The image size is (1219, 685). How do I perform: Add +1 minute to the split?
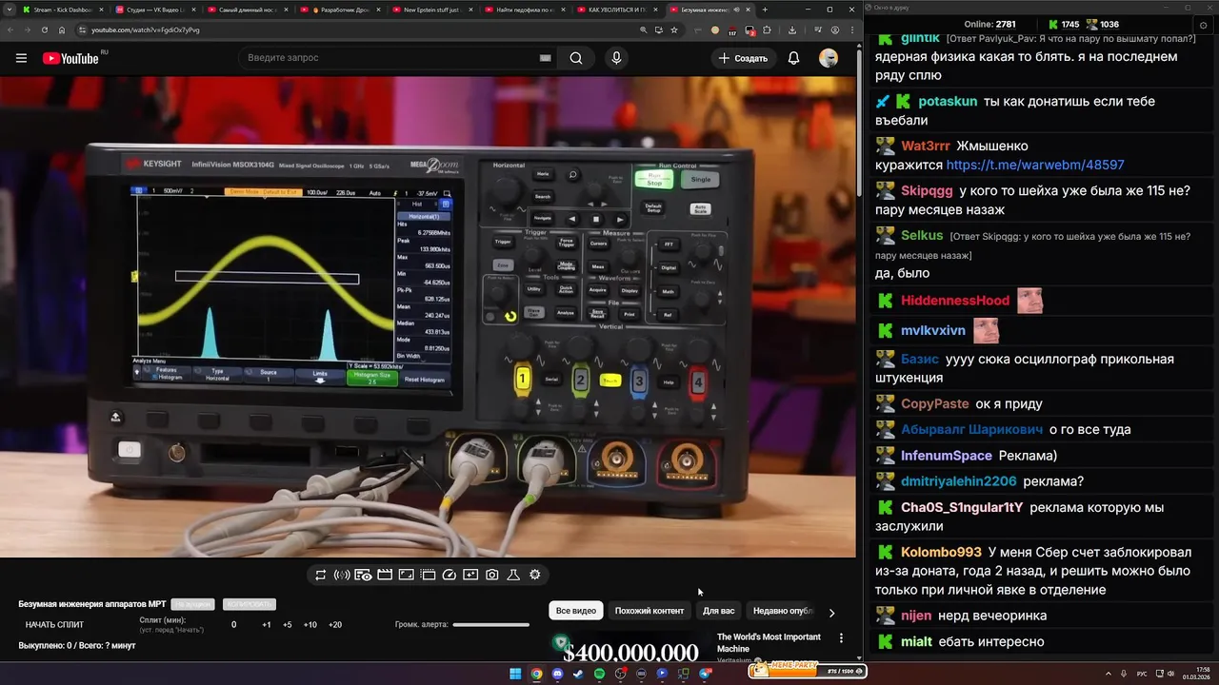(267, 625)
